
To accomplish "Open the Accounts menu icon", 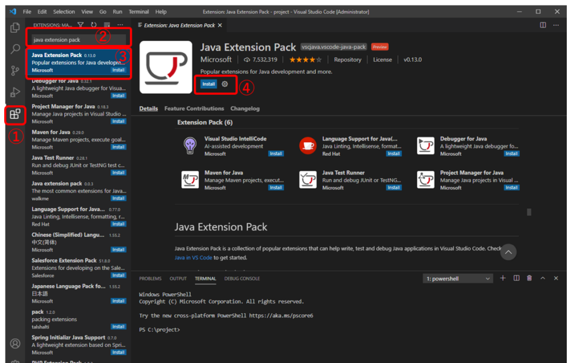I will (15, 344).
